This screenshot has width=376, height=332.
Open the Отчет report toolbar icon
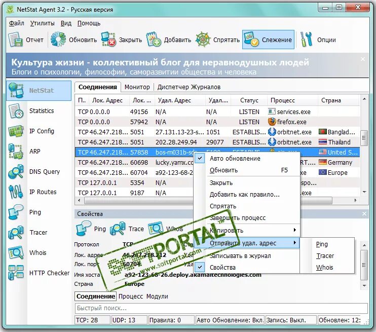(15, 40)
